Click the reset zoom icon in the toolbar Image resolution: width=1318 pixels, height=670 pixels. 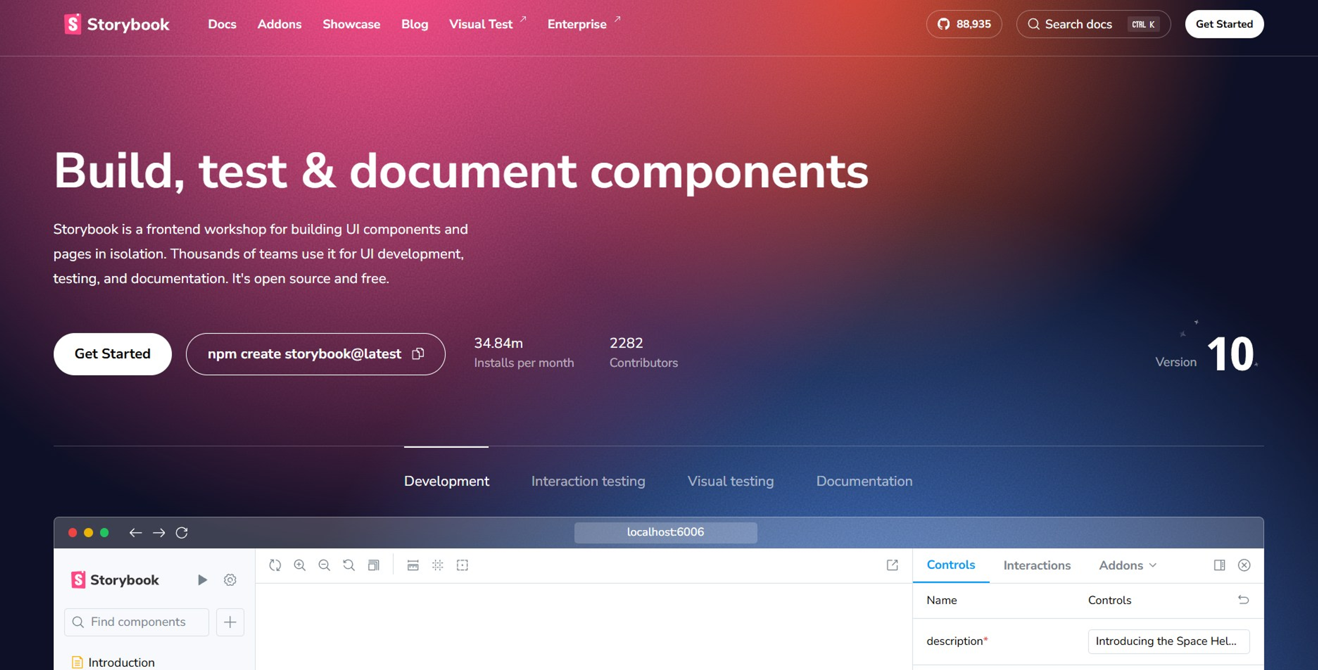349,565
